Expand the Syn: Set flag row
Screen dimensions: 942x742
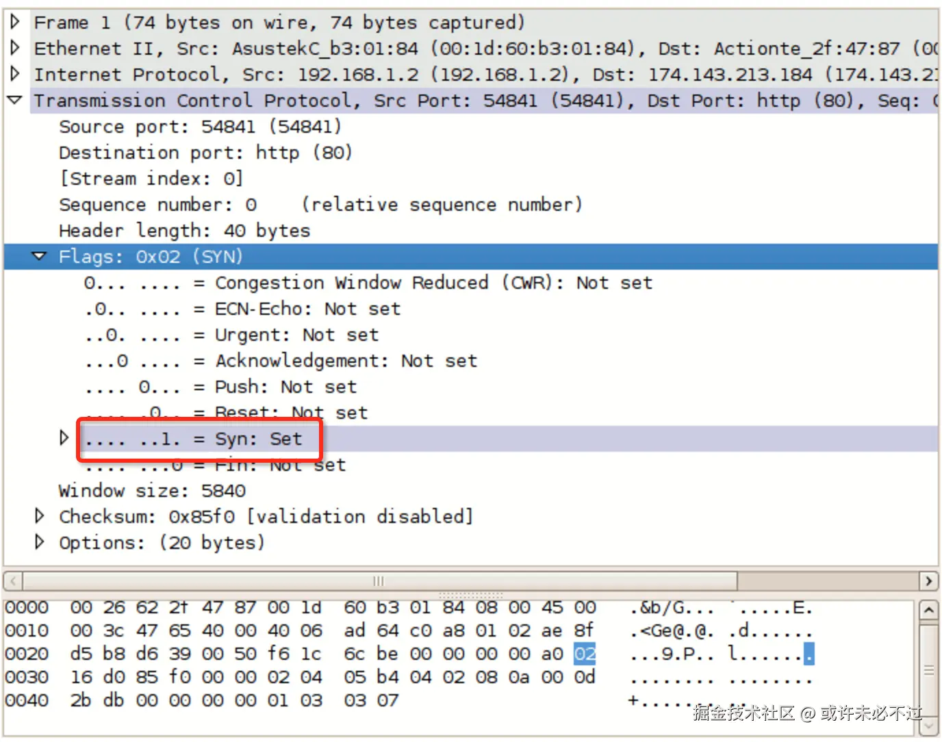(x=64, y=437)
